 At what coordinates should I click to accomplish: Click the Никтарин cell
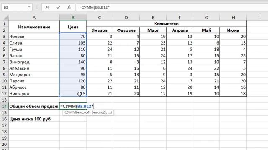(34, 93)
